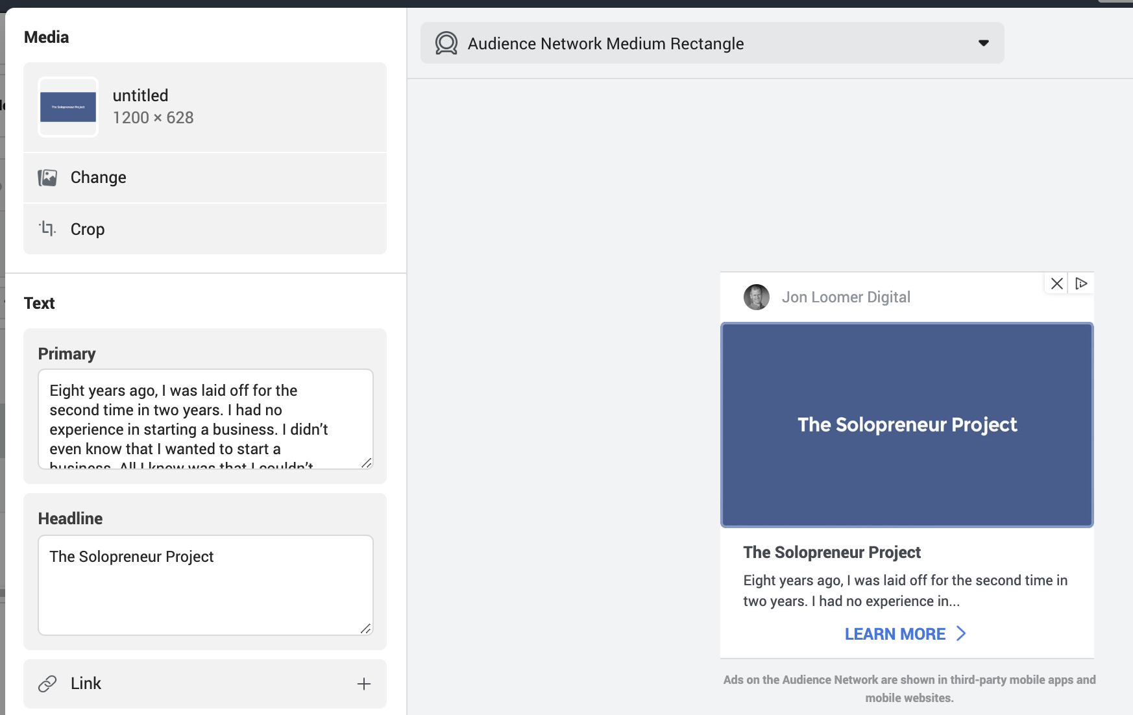Click the Crop tool icon
This screenshot has width=1133, height=715.
click(x=47, y=228)
